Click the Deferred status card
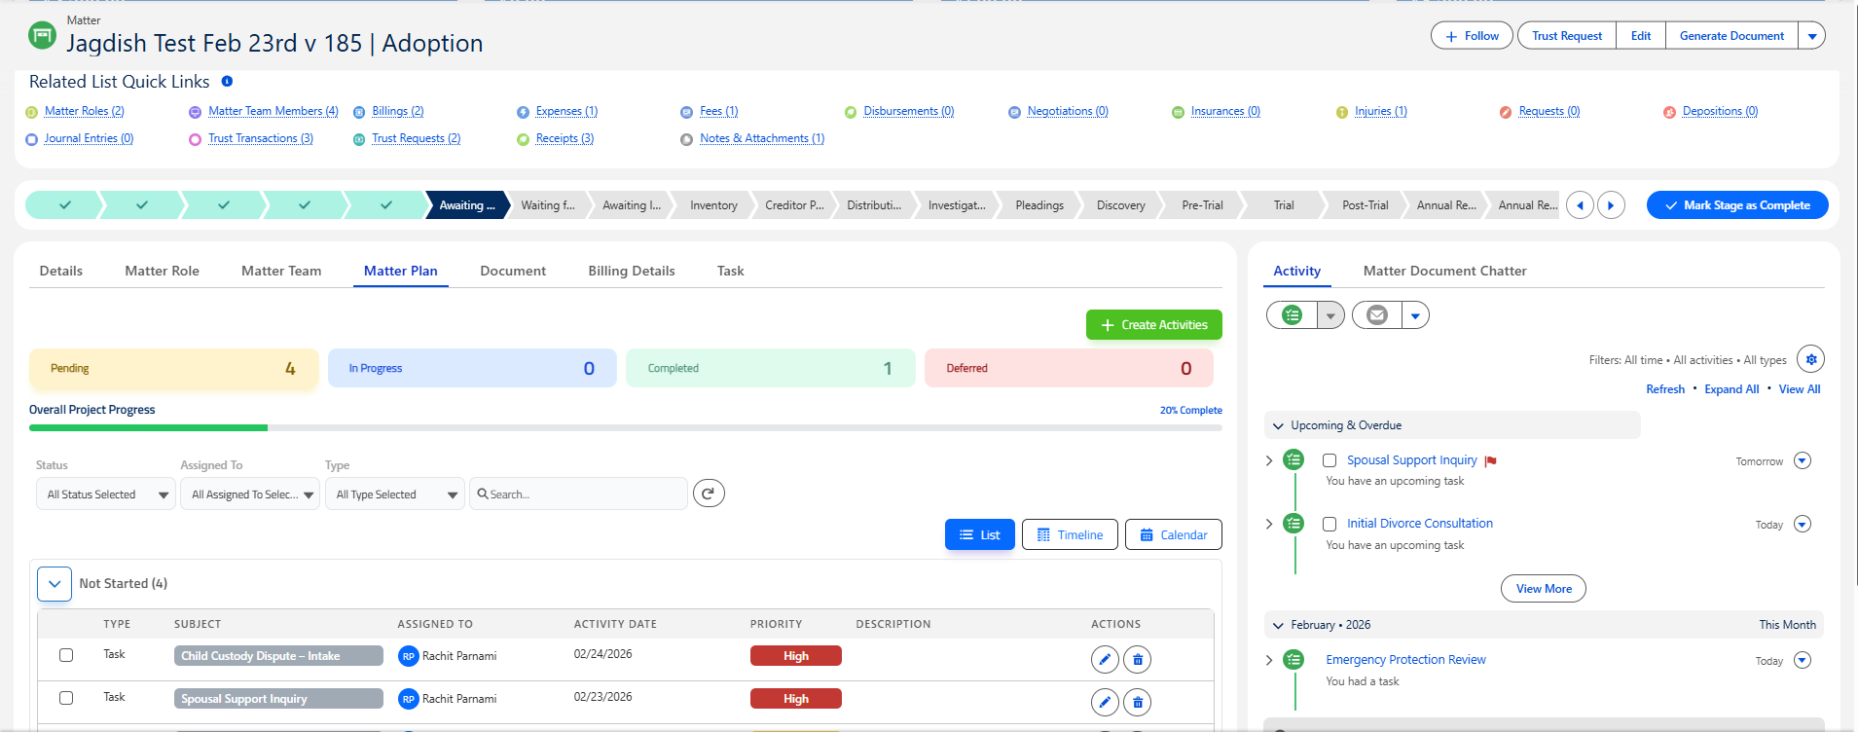 coord(1069,368)
